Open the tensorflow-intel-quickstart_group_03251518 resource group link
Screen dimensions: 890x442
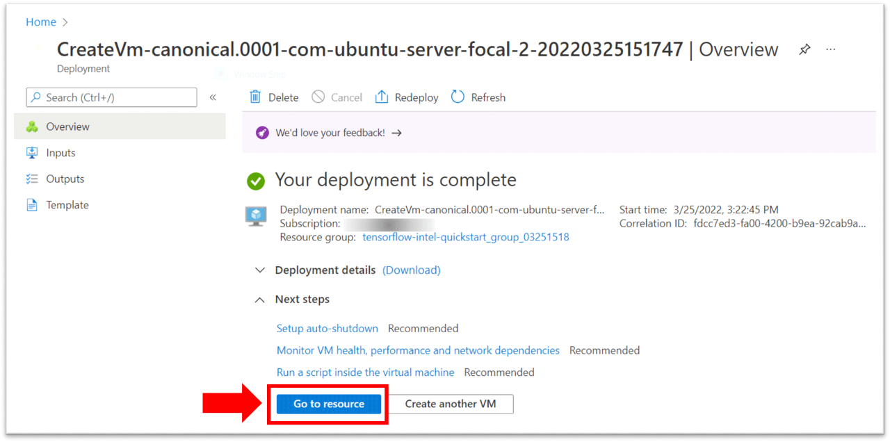pyautogui.click(x=466, y=238)
